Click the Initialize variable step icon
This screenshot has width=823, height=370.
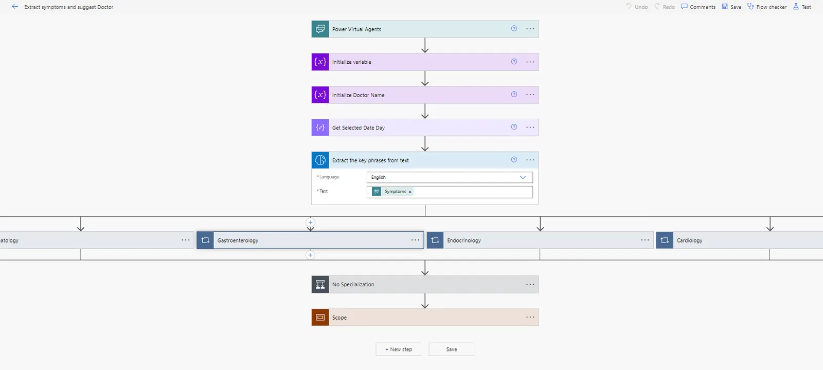point(320,62)
